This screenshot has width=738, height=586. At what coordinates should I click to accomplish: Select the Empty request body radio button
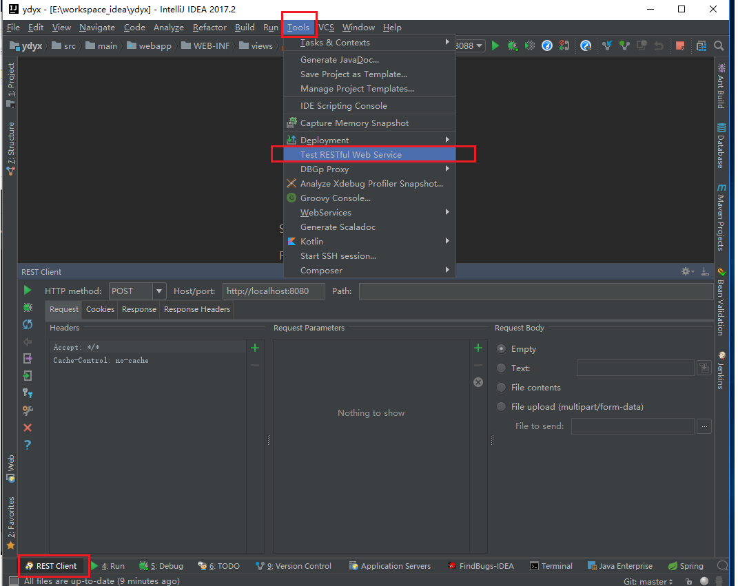tap(501, 349)
